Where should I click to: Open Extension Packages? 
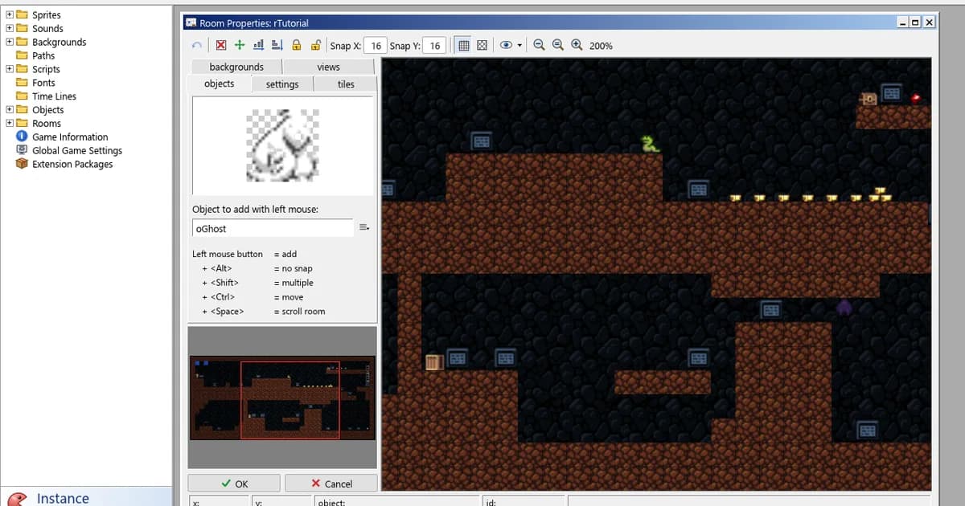tap(72, 164)
